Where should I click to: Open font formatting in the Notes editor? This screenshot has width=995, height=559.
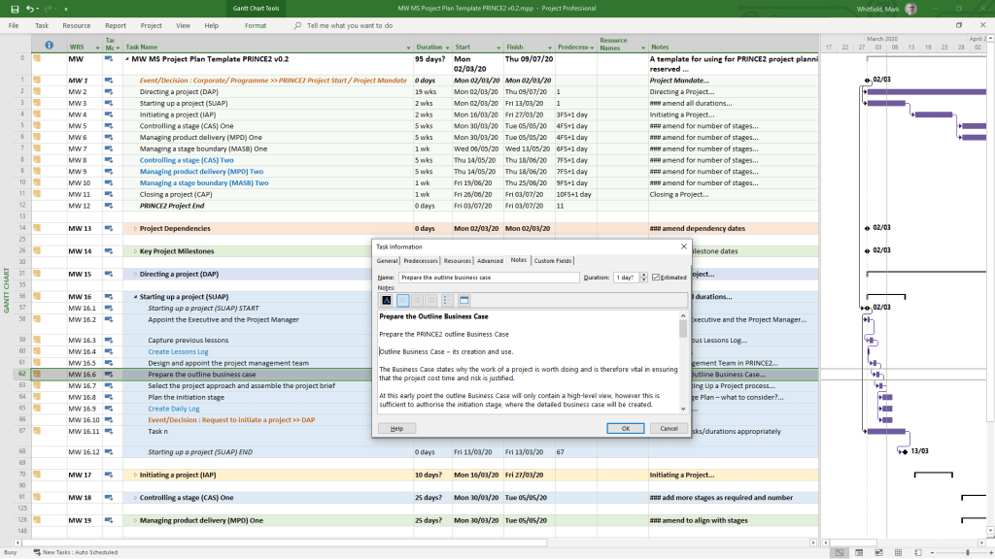[386, 300]
